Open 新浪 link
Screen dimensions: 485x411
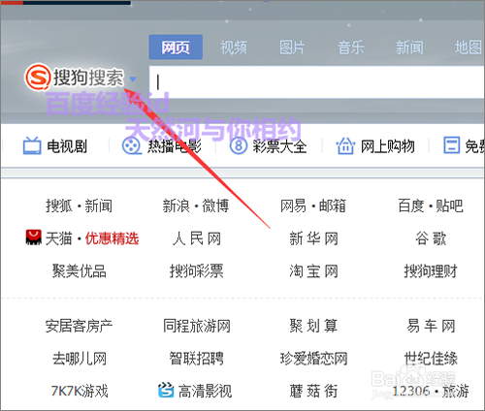[176, 205]
